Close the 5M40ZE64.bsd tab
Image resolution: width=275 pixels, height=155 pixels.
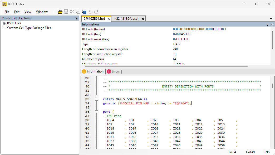coord(109,19)
